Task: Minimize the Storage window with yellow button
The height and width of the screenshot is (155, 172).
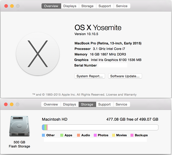Action: (x=12, y=104)
